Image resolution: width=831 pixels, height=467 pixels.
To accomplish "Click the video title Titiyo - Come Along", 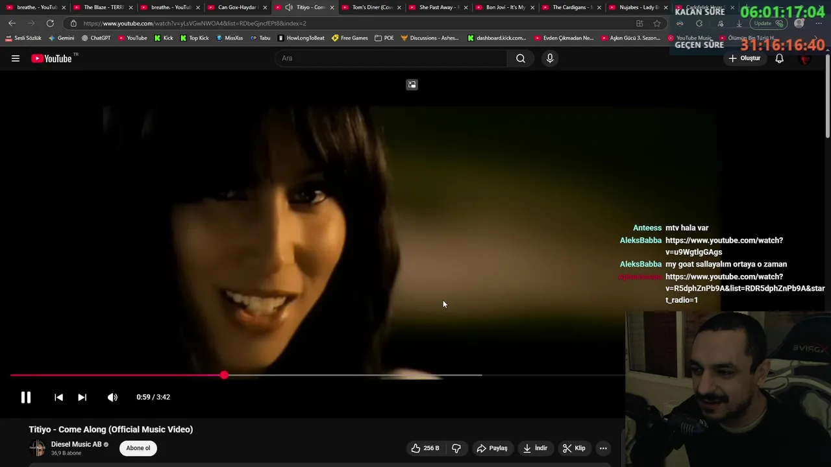I will tap(111, 429).
